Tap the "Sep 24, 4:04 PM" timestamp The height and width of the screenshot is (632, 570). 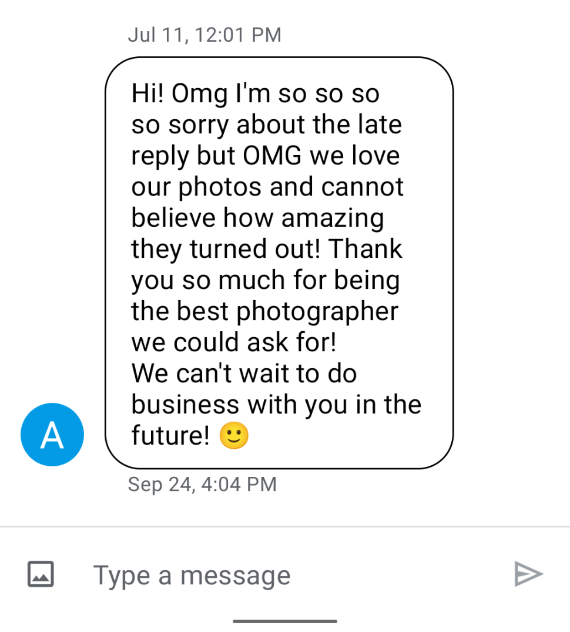[x=202, y=484]
